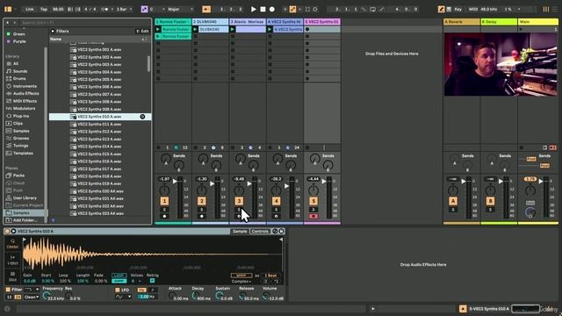Toggle the Scale Mode icon next to the C key

coord(144,9)
